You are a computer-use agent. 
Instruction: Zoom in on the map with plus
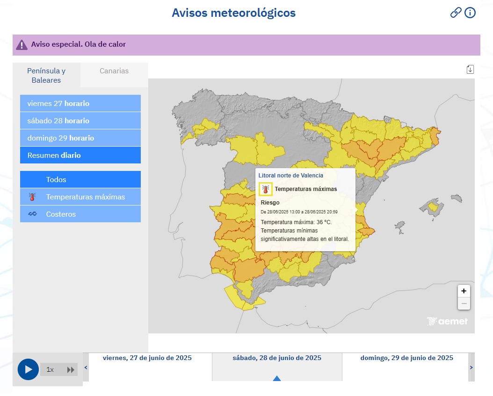click(464, 291)
